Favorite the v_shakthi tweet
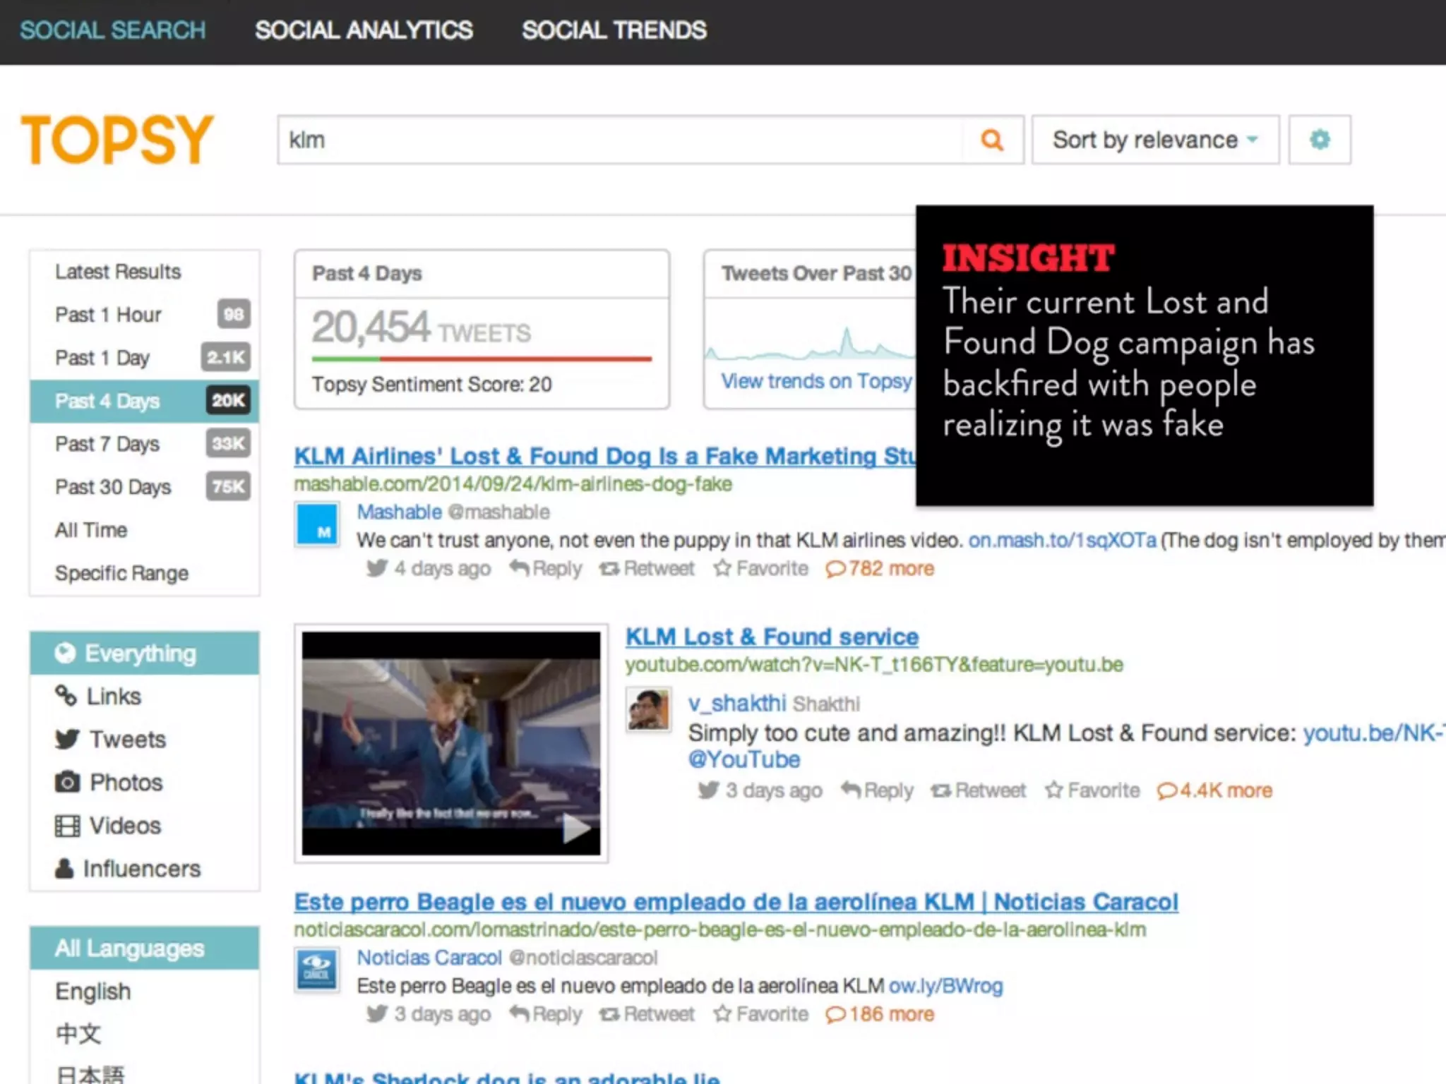This screenshot has height=1084, width=1446. tap(1092, 790)
